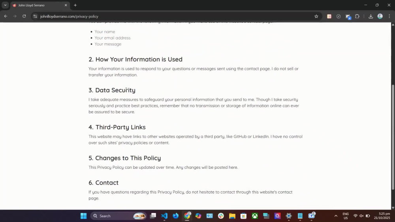Click the 'Your message' bullet item
The image size is (395, 222).
[x=108, y=44]
